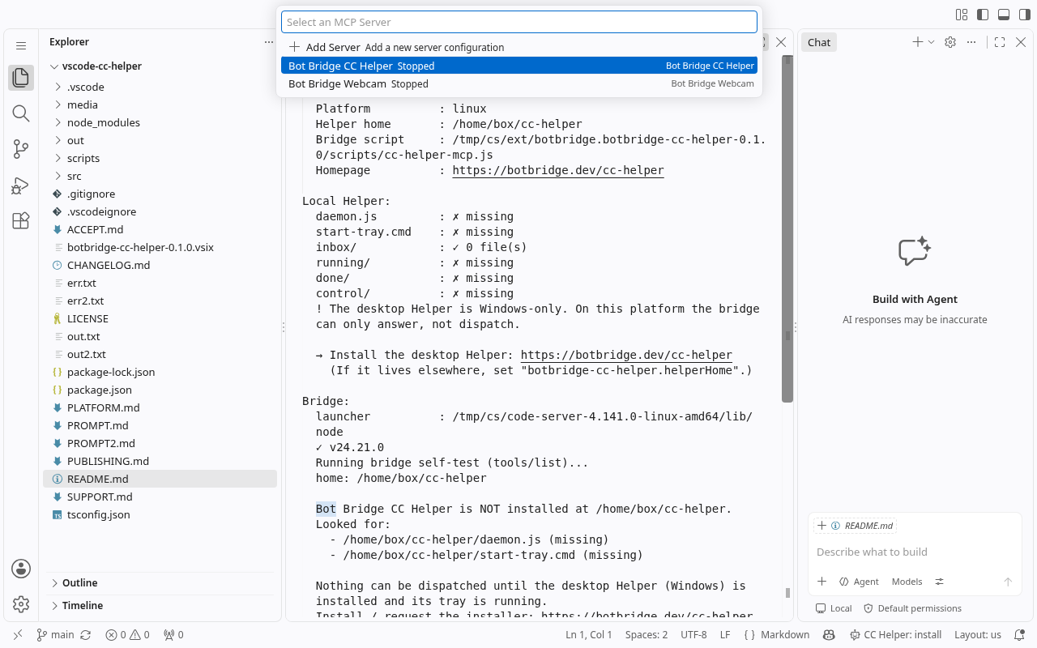Screen dimensions: 1037x648
Task: Switch to the Chat tab
Action: coord(819,42)
